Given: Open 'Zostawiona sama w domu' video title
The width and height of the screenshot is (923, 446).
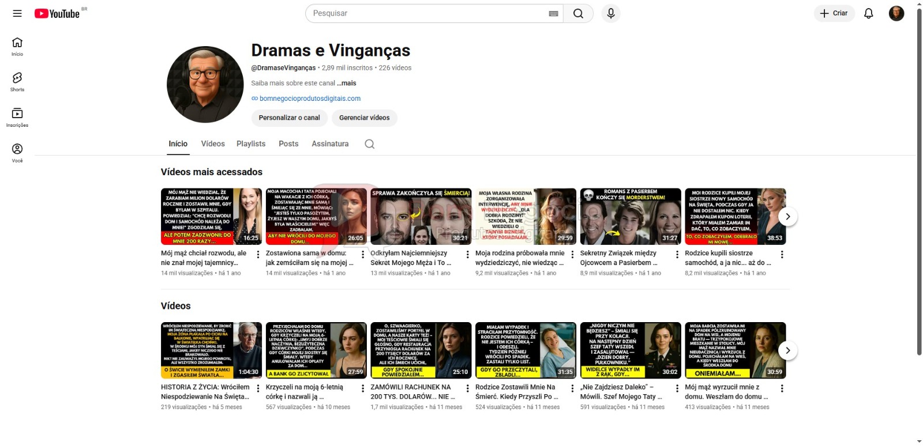Looking at the screenshot, I should click(x=309, y=258).
